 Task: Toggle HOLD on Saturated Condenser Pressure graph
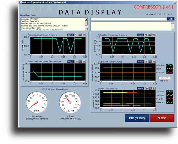[x=71, y=35]
